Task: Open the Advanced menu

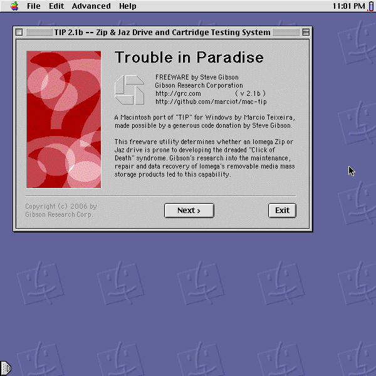Action: [x=91, y=6]
